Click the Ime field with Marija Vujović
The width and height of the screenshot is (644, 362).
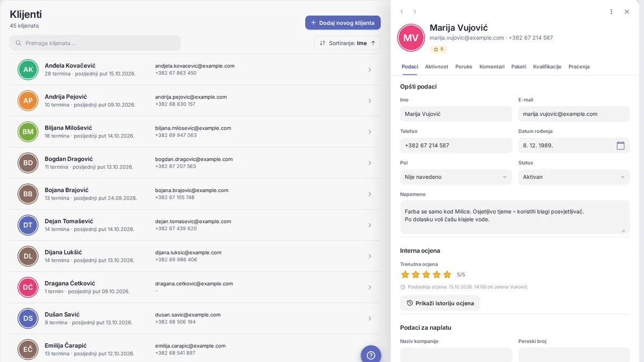pyautogui.click(x=456, y=114)
